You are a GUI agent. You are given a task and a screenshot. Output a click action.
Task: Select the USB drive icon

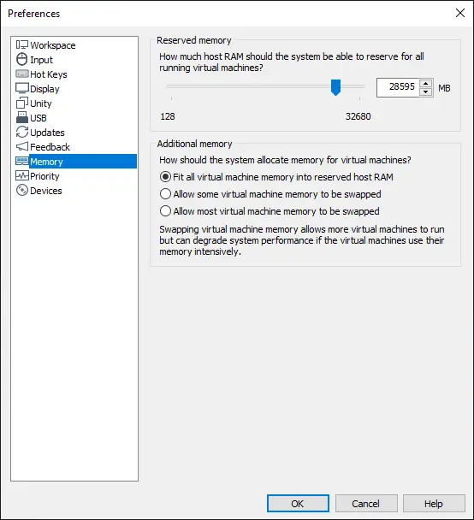coord(22,117)
